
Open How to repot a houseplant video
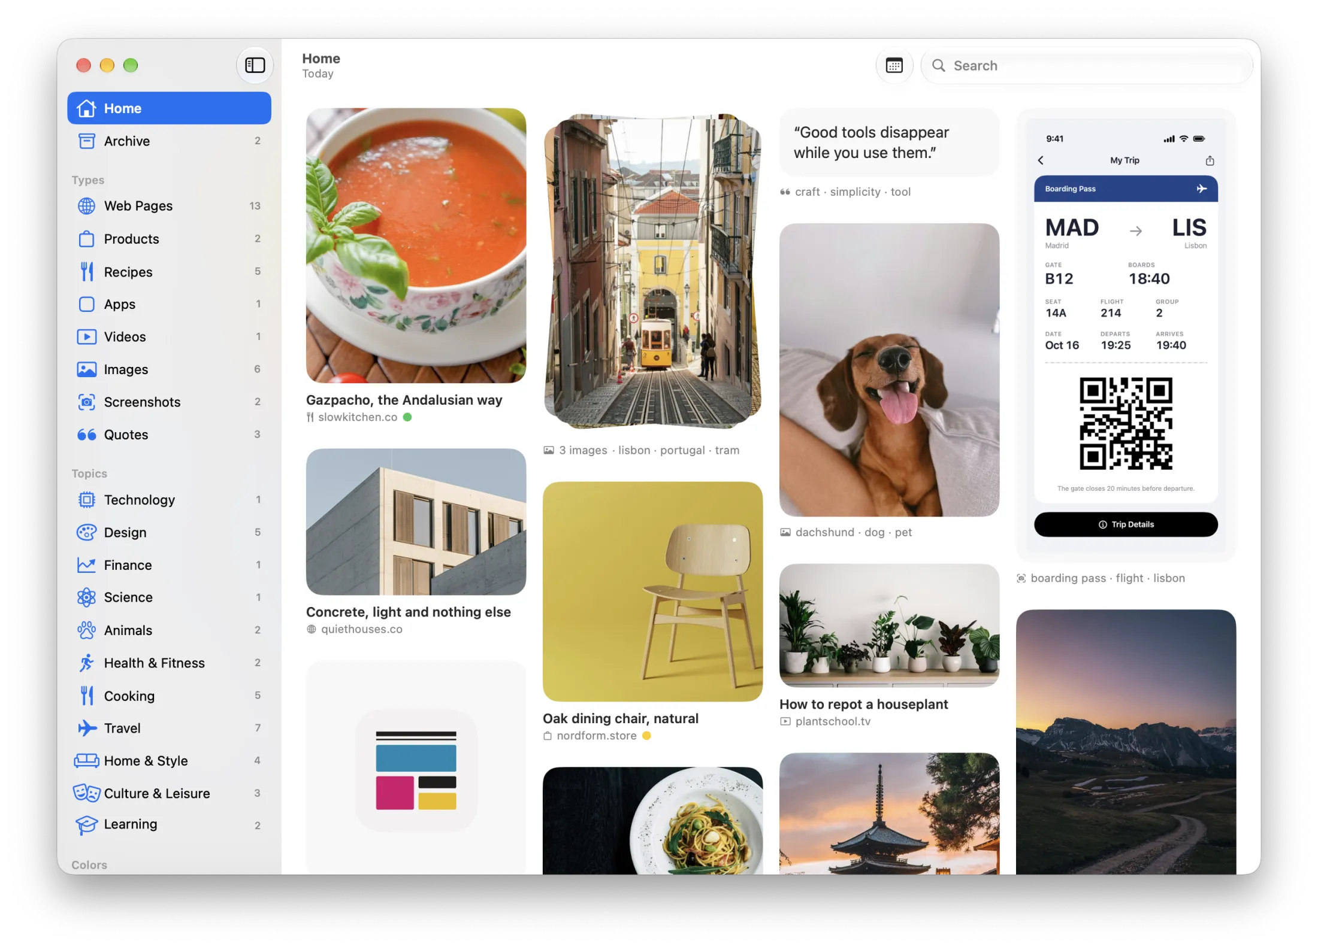click(x=889, y=625)
